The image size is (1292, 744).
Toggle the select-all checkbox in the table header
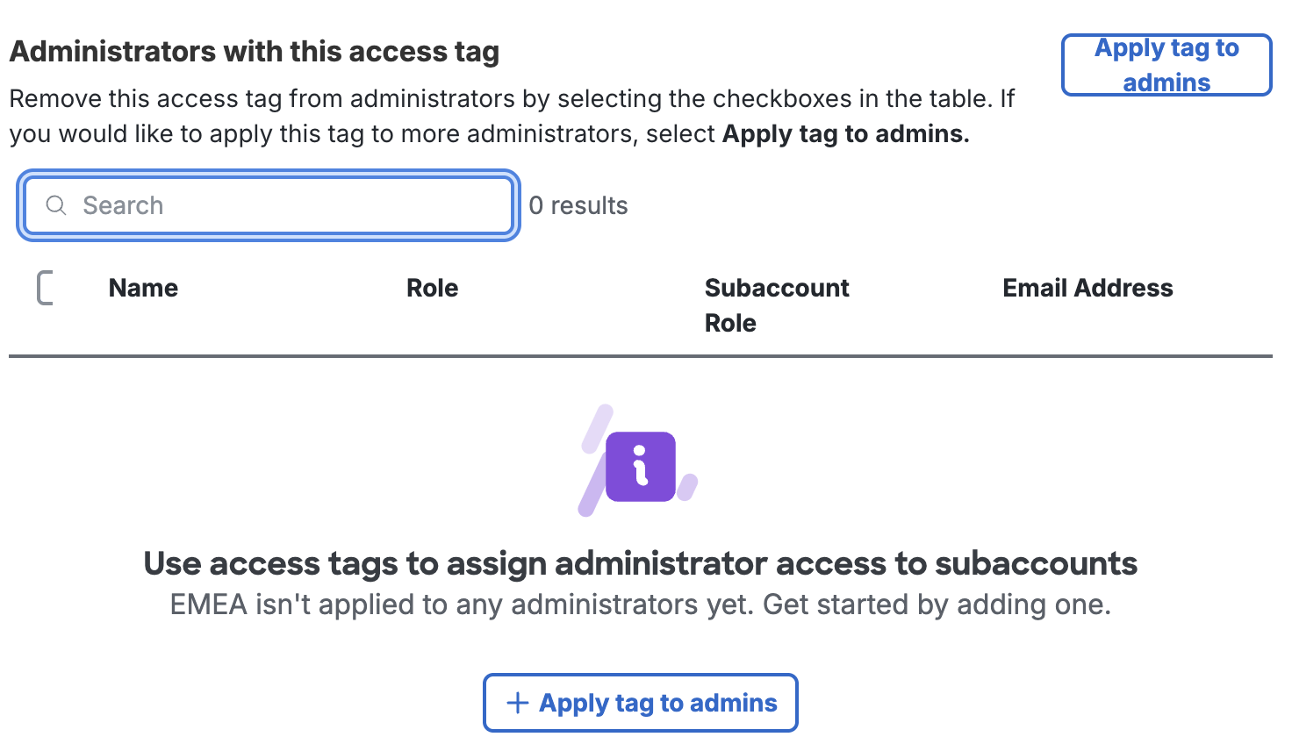46,288
